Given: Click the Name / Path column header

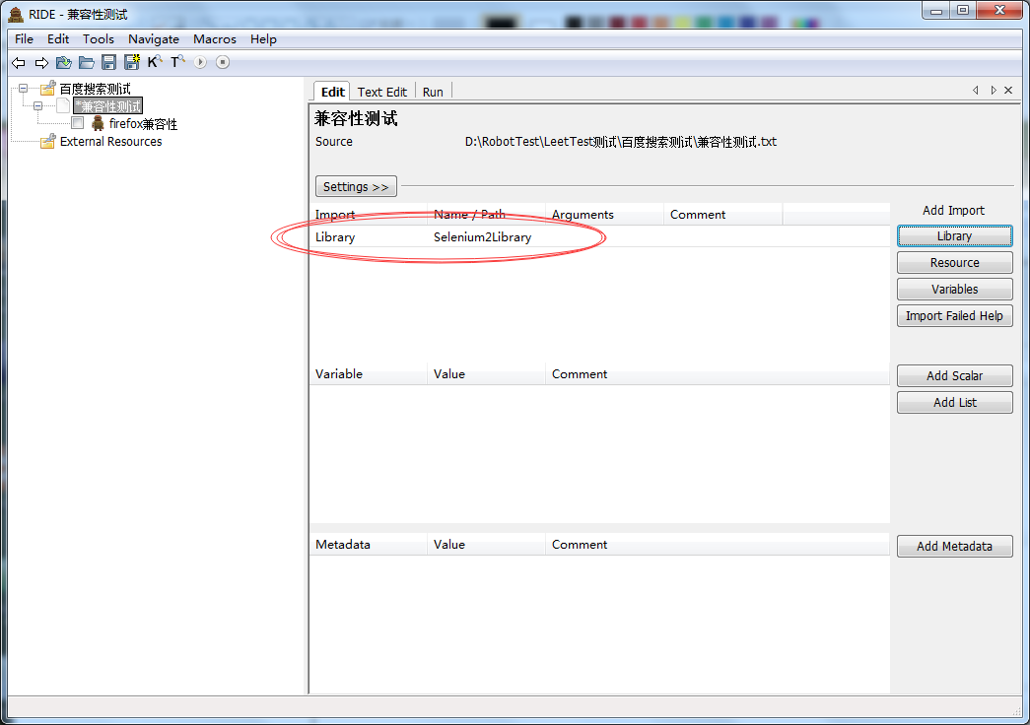Looking at the screenshot, I should pos(486,214).
